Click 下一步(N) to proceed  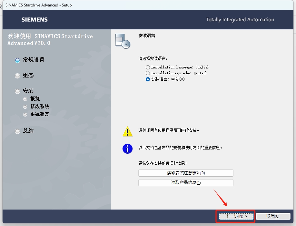tap(235, 216)
